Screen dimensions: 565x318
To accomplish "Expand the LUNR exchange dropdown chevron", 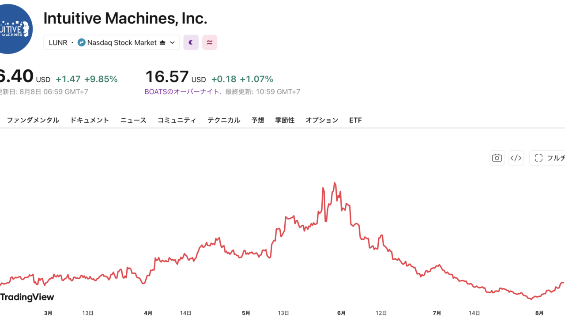I will point(172,42).
